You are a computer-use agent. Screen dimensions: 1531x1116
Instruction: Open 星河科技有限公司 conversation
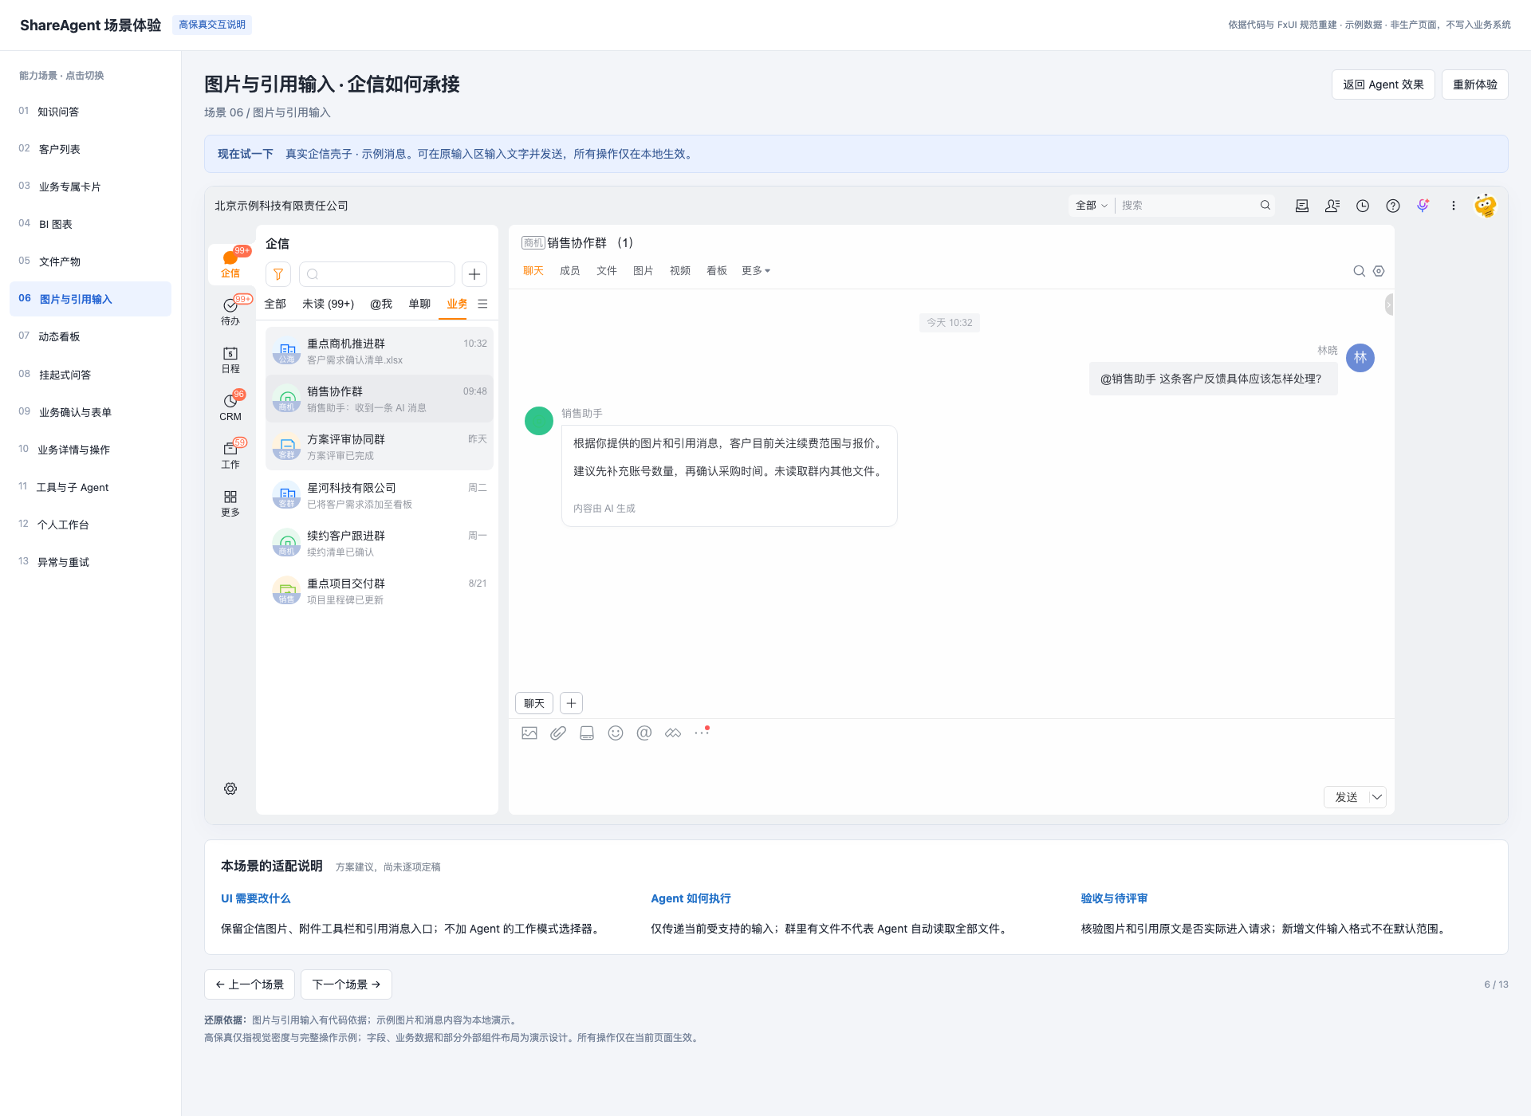coord(380,495)
